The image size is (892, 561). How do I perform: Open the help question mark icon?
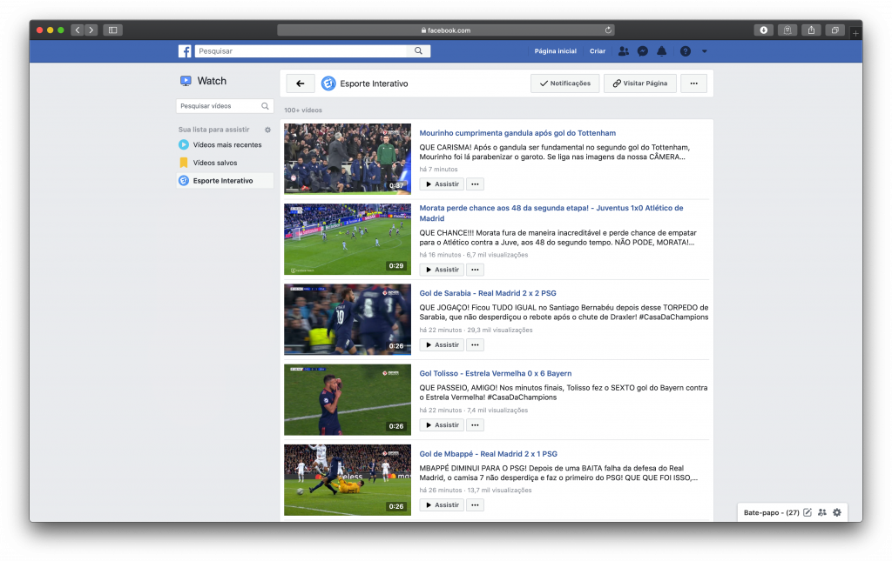pyautogui.click(x=686, y=51)
